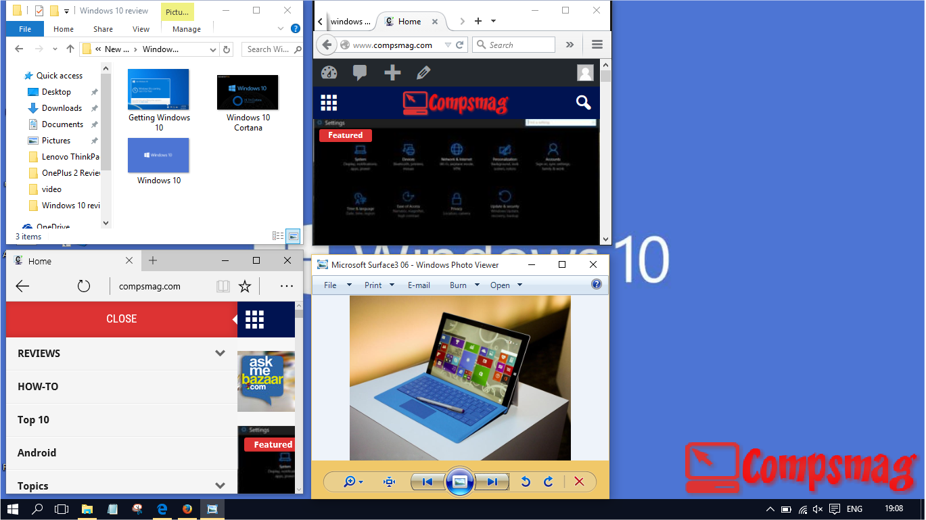Click the plus add-new icon on Compsmag toolbar

click(392, 72)
